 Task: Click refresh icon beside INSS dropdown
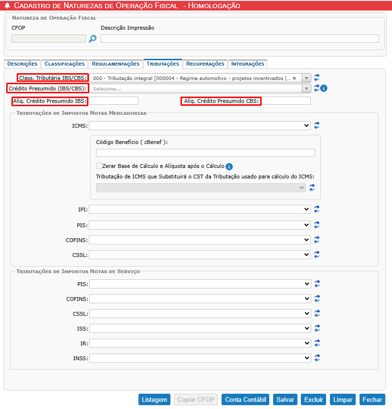(317, 358)
